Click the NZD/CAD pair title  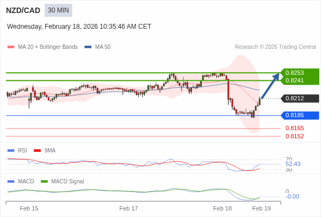[23, 10]
